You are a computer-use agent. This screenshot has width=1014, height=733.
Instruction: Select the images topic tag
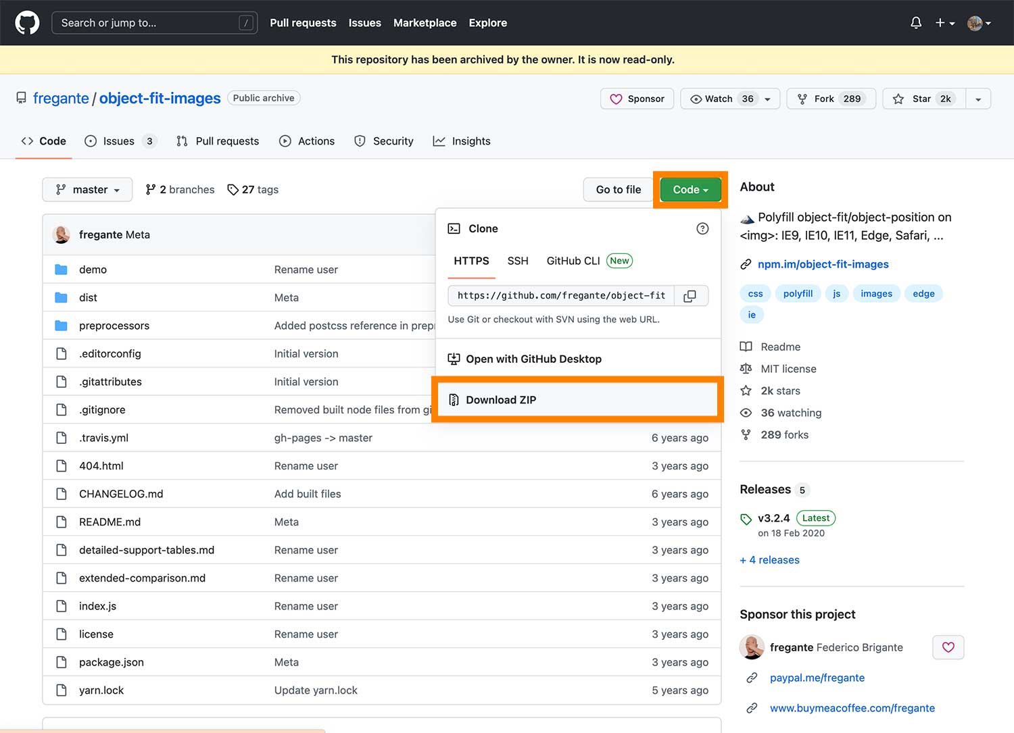876,294
